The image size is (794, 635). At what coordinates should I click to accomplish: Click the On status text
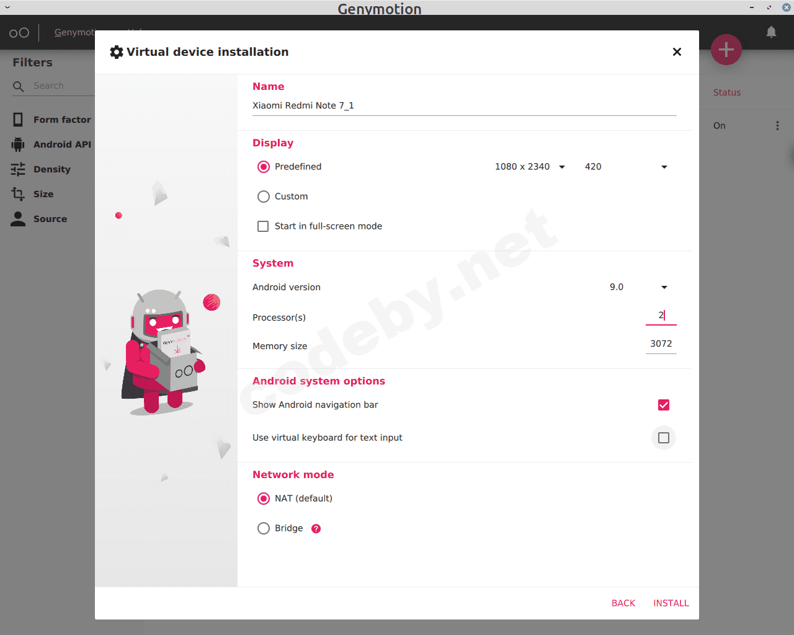[720, 126]
